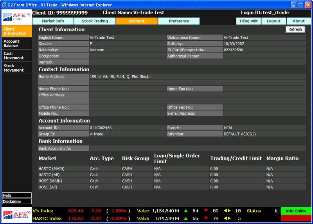Click the green Info Online status indicator
Image resolution: width=313 pixels, height=224 pixels.
[296, 211]
